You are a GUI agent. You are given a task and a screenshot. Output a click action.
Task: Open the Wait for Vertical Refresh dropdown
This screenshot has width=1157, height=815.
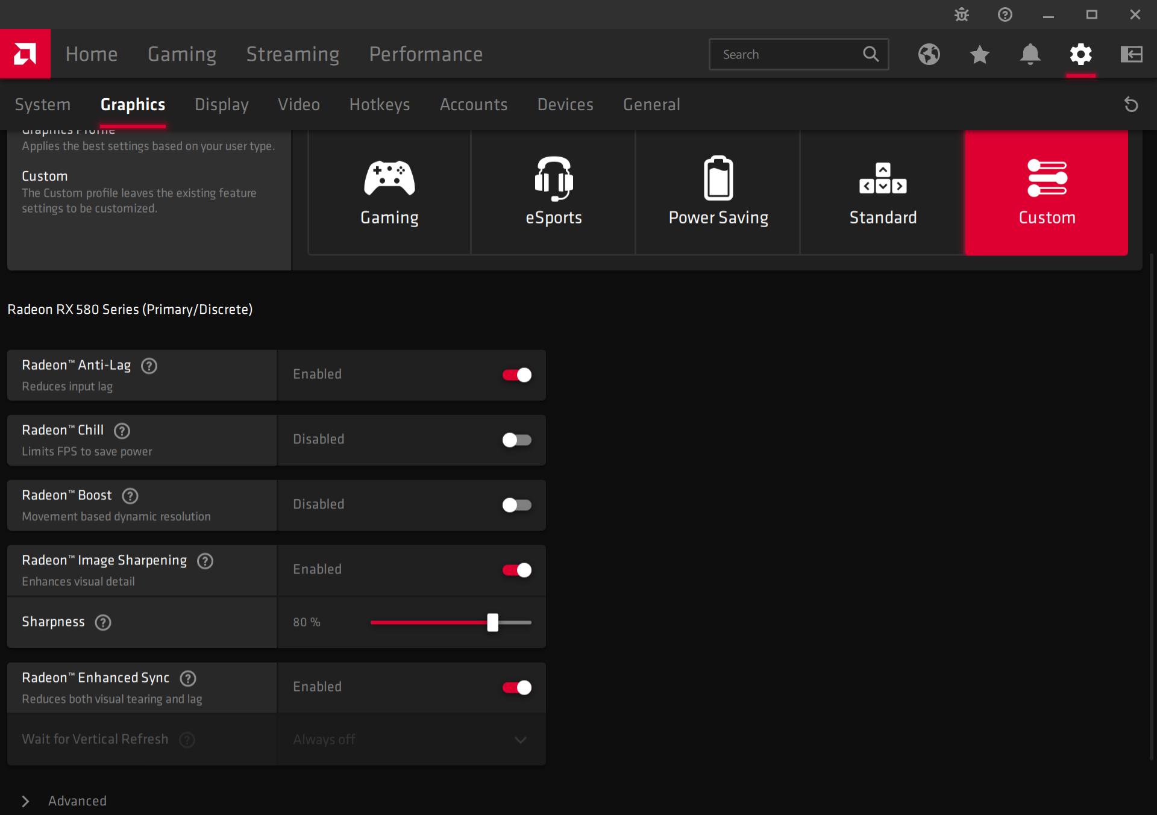click(x=411, y=740)
